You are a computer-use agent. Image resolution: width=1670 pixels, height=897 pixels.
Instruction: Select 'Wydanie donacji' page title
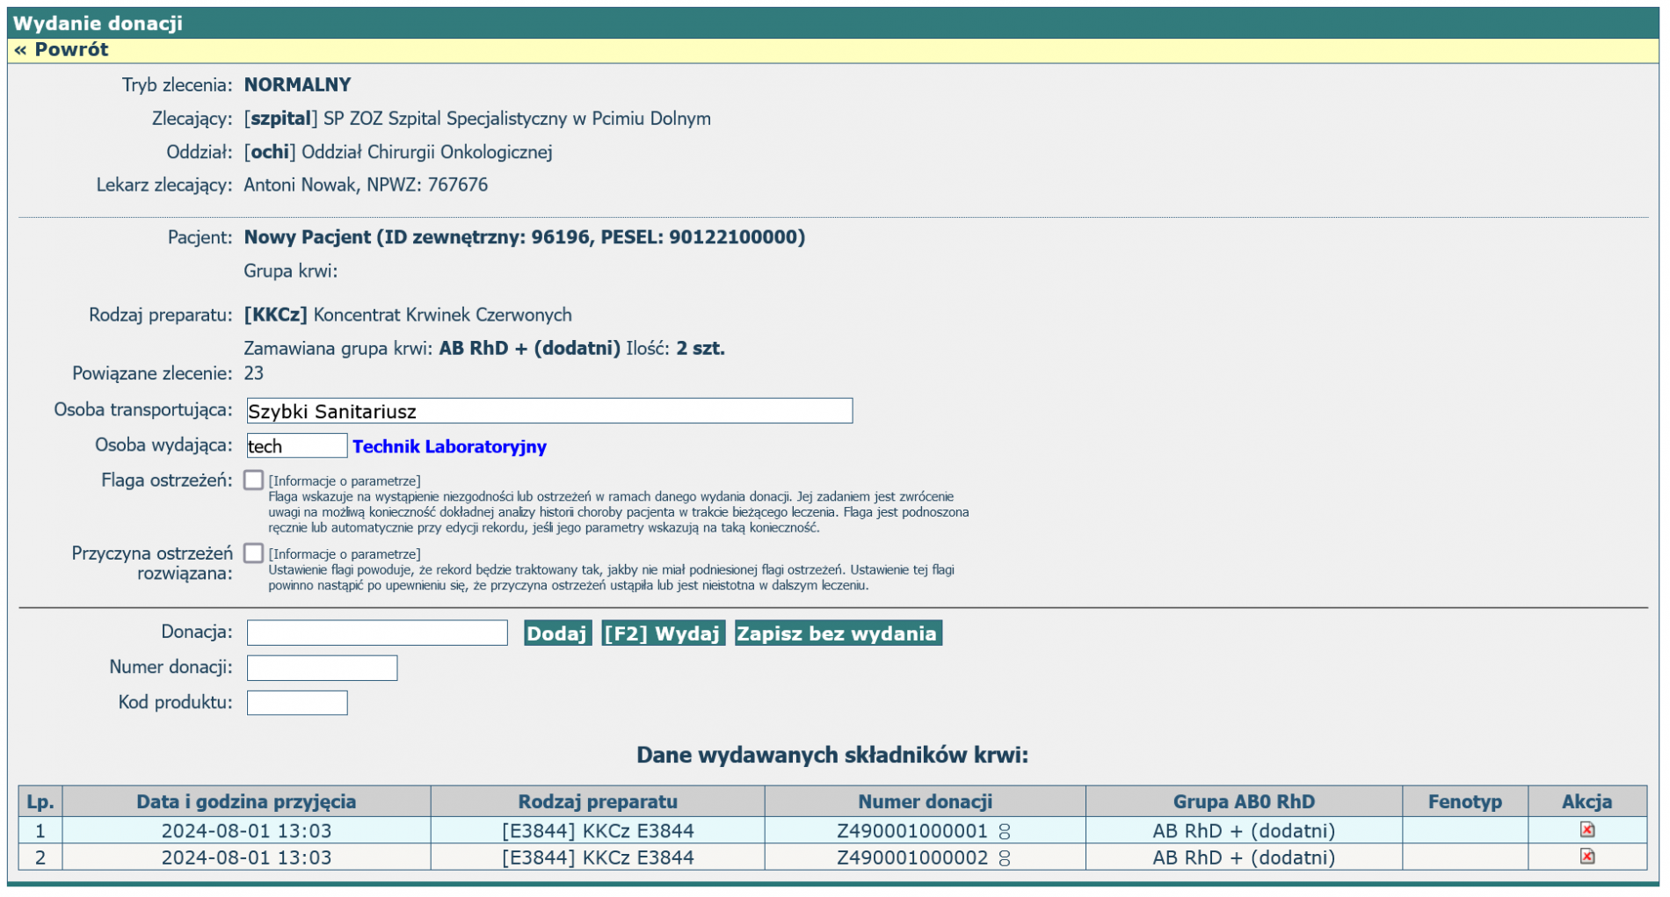(x=98, y=24)
